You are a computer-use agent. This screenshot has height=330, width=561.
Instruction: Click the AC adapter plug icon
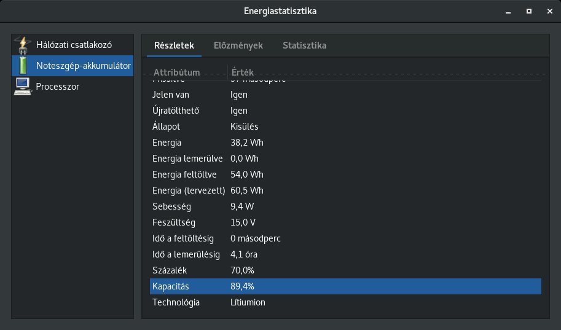22,45
